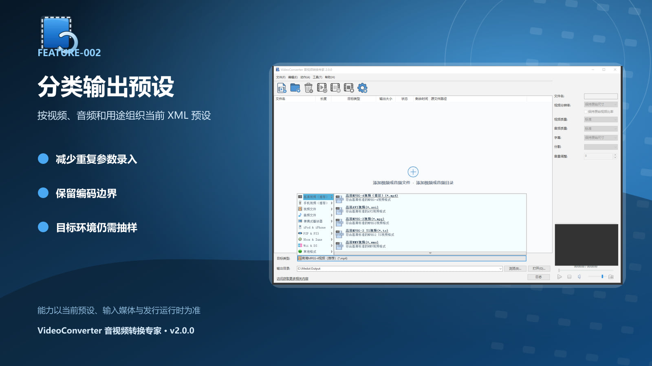
Task: Click the 音量调整 stepper up arrow
Action: [x=615, y=155]
